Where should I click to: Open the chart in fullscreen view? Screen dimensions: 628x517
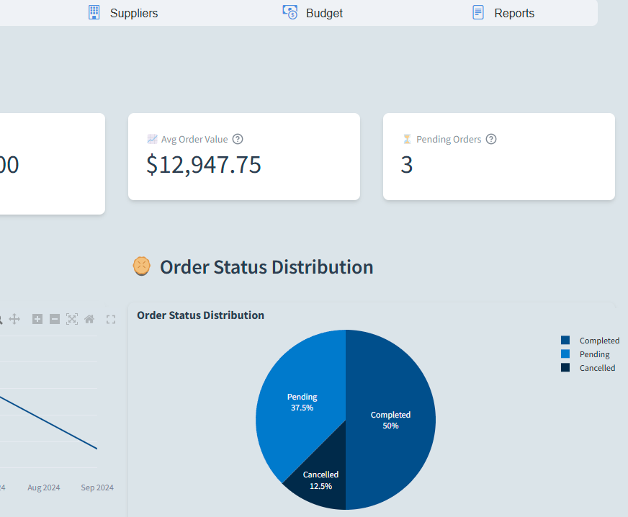[111, 319]
